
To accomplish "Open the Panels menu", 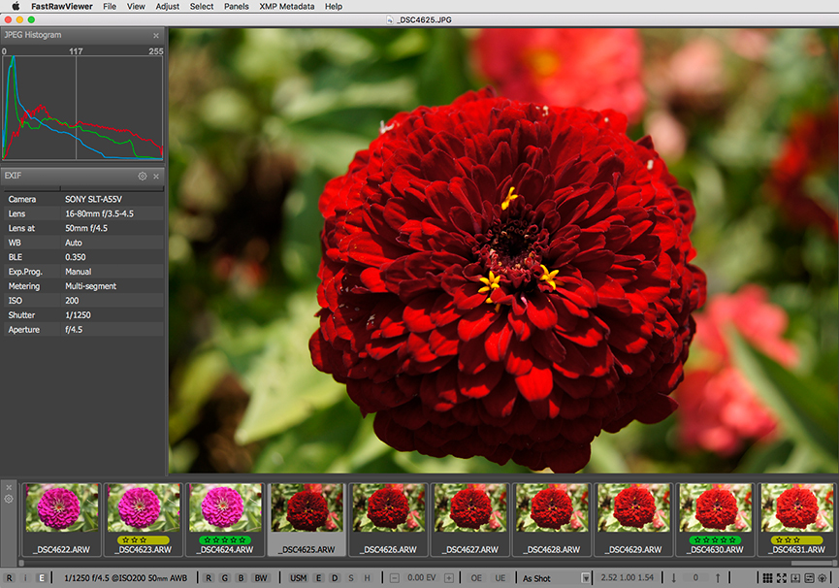I will click(236, 7).
